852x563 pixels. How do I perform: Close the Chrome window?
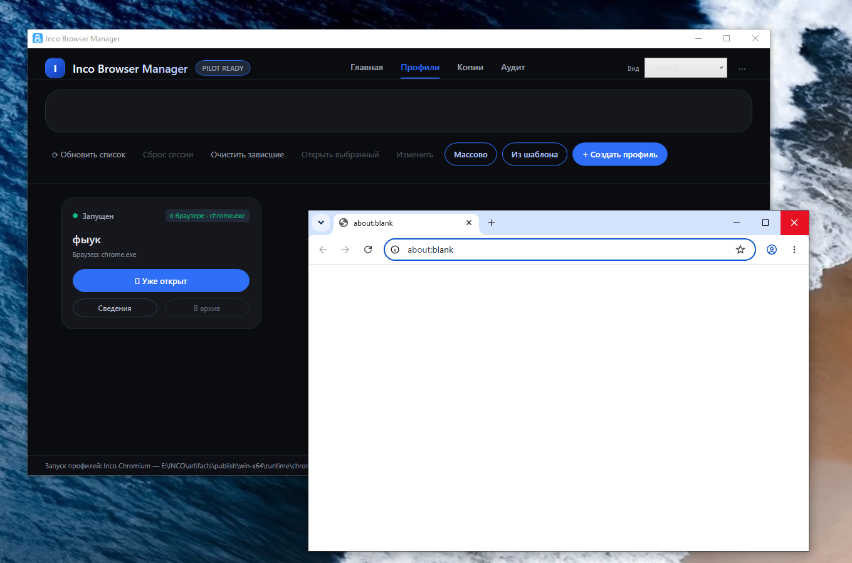(794, 223)
